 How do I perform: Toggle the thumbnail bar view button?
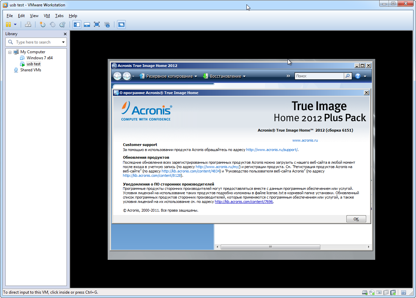pyautogui.click(x=87, y=24)
